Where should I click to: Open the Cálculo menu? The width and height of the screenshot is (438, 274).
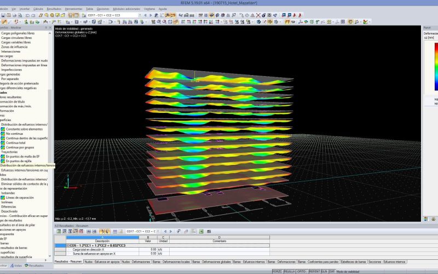tap(38, 9)
